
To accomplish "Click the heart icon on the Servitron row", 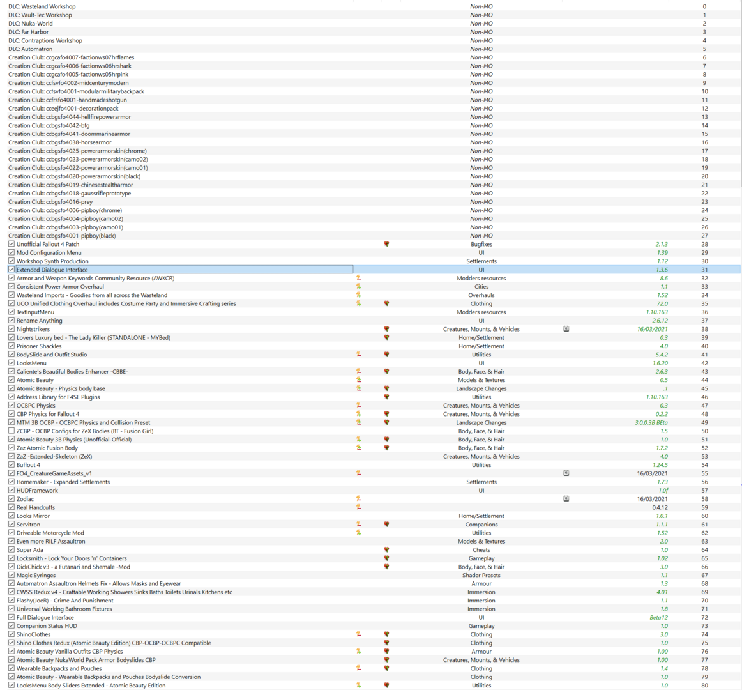I will (386, 525).
